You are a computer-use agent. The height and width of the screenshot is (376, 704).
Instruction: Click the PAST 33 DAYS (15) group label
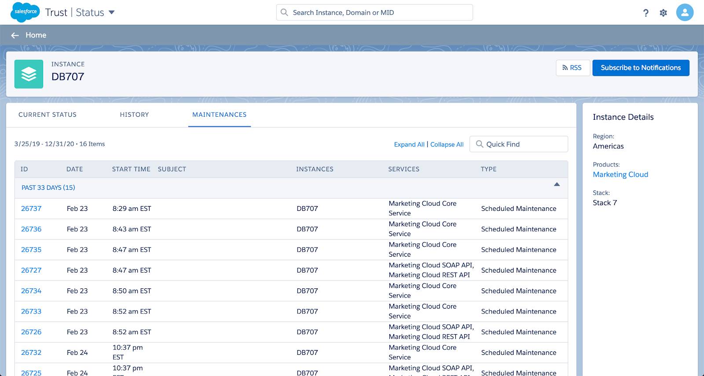tap(48, 188)
